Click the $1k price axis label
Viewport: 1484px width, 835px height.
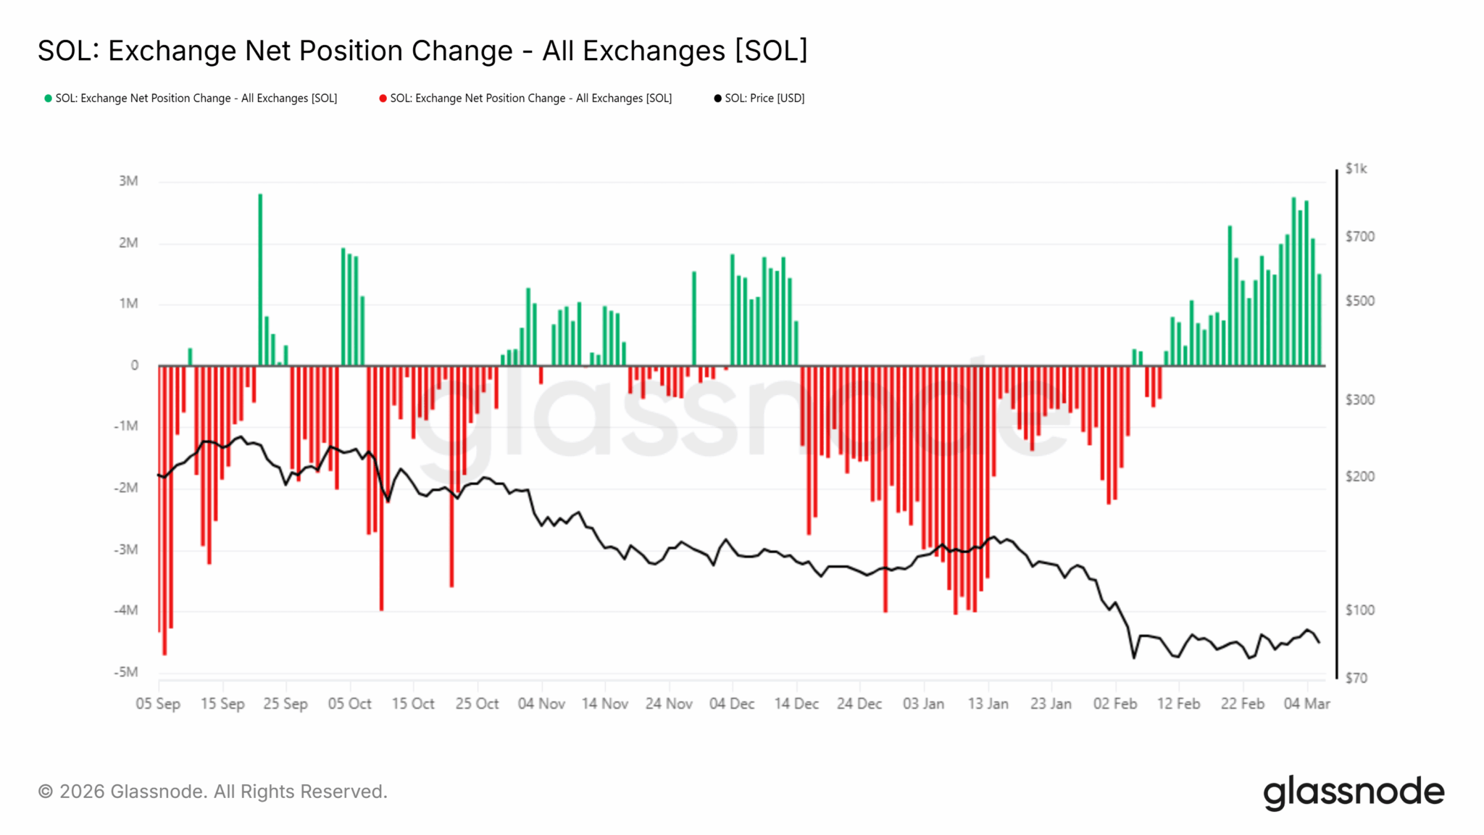1356,169
